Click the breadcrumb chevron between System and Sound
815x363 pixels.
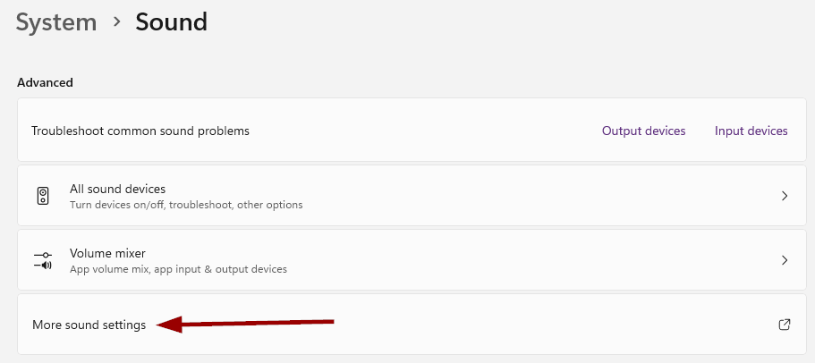[116, 22]
